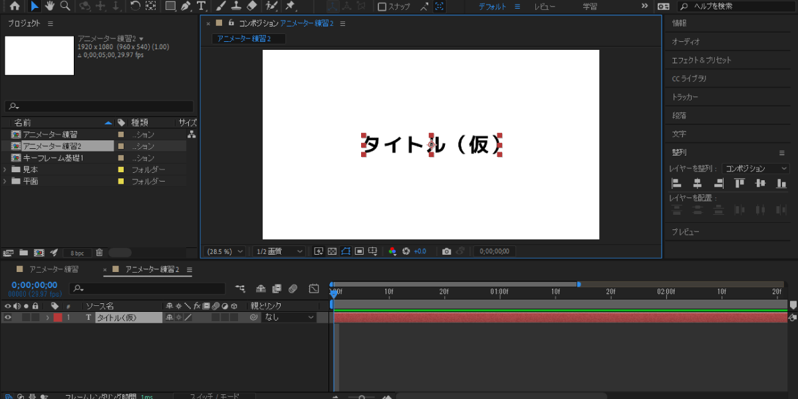
Task: Open the エフェクト＆プリセット panel
Action: tap(702, 60)
